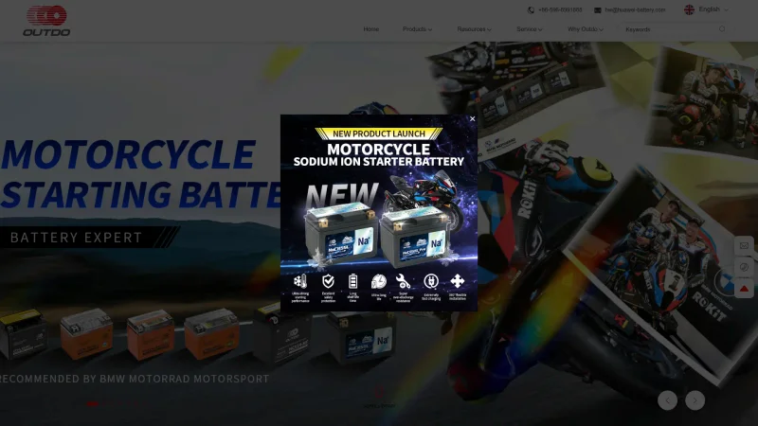Screen dimensions: 758x426
Task: Click the floating mail contact icon
Action: [x=744, y=246]
